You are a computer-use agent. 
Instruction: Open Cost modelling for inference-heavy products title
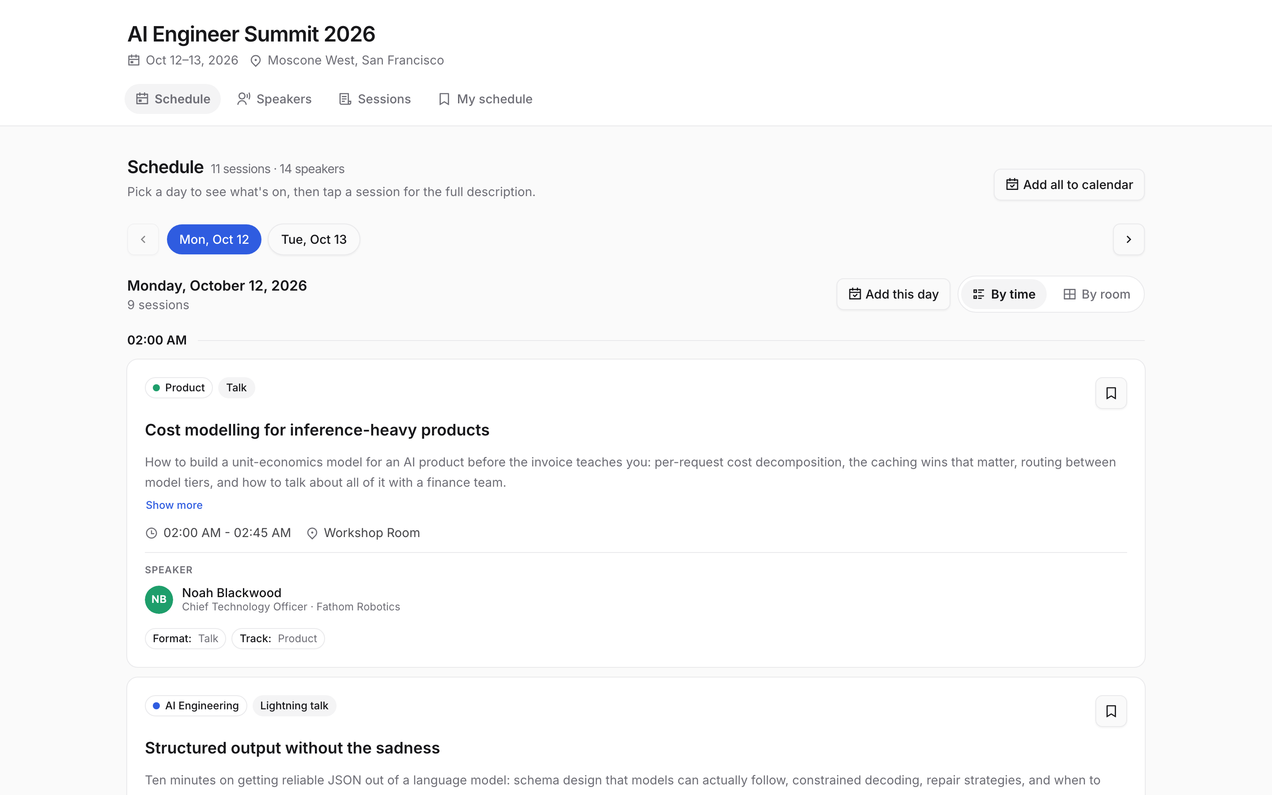click(317, 430)
